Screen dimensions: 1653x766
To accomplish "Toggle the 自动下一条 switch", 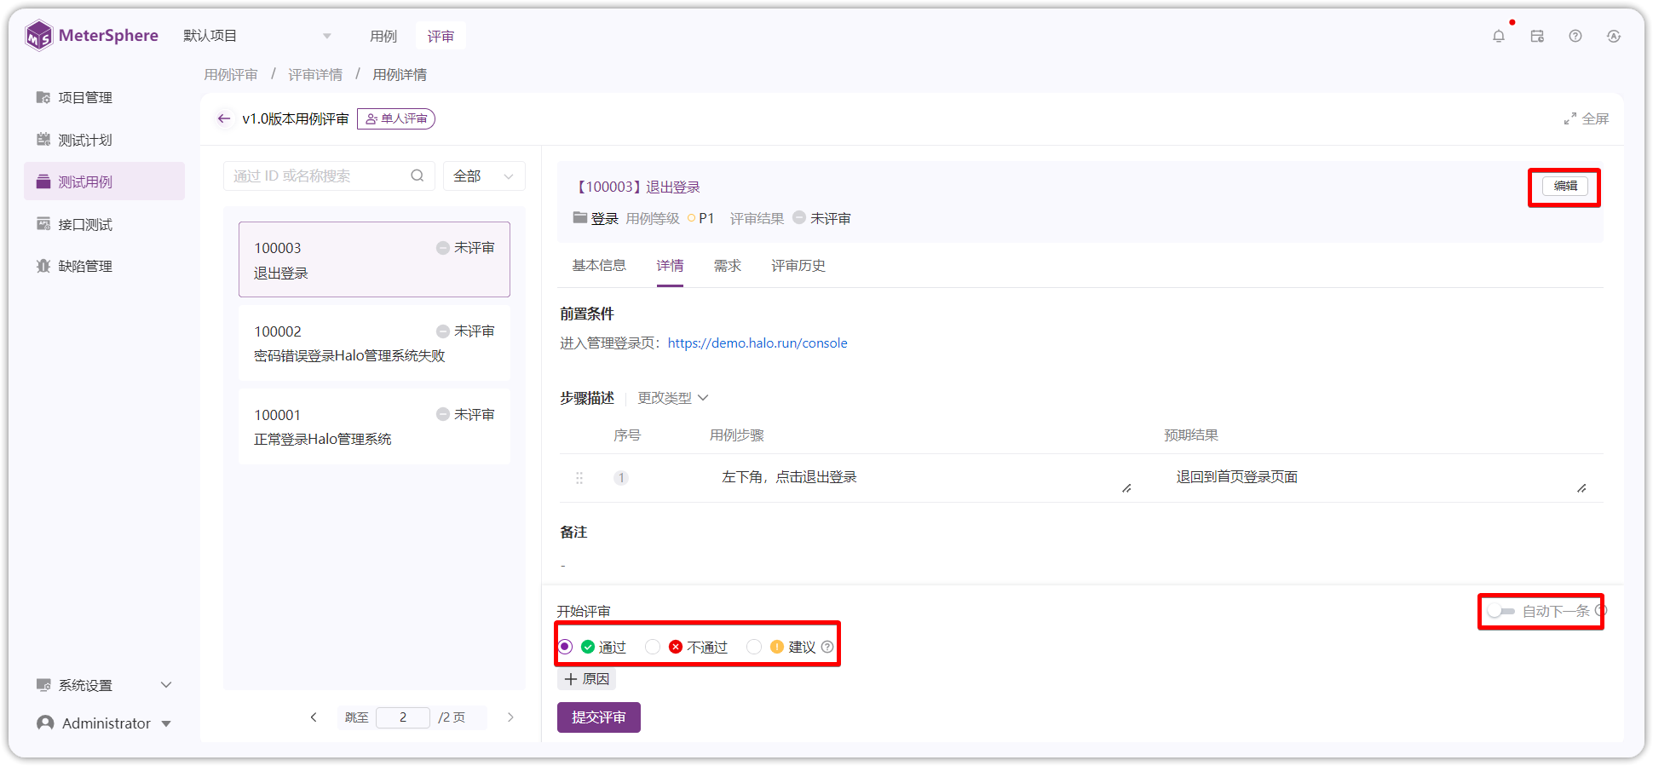I will 1501,611.
